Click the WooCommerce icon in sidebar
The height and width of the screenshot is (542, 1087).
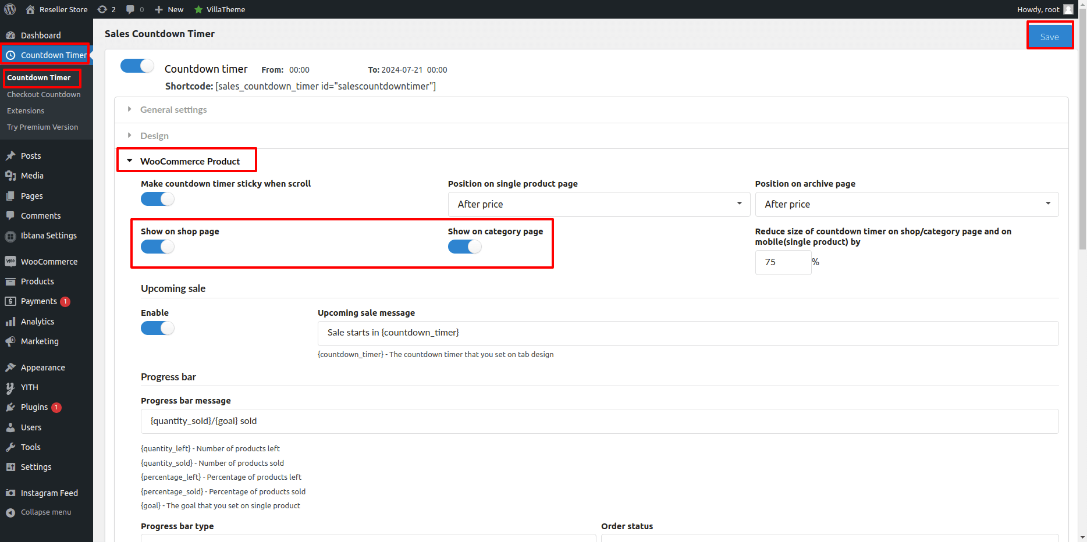pos(10,262)
